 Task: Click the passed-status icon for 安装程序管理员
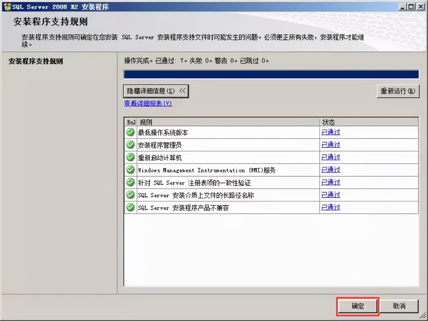pos(130,144)
